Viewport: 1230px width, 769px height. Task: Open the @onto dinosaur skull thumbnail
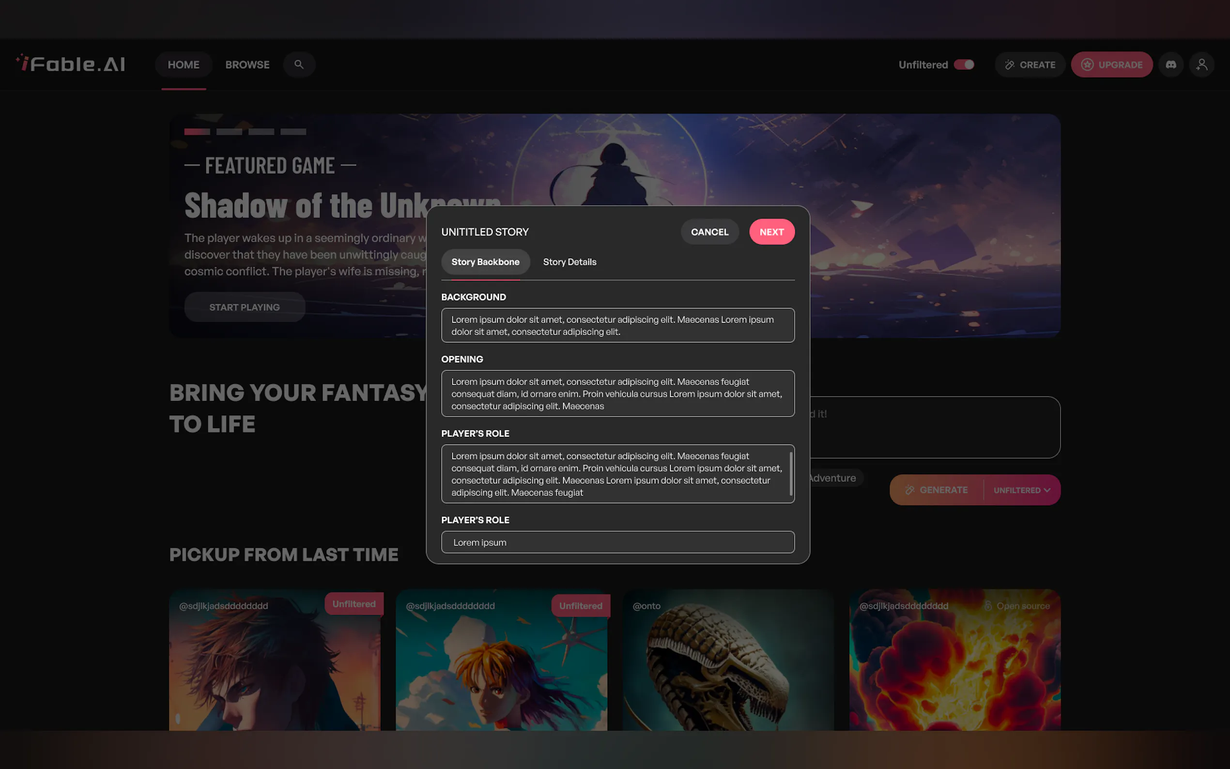tap(728, 661)
